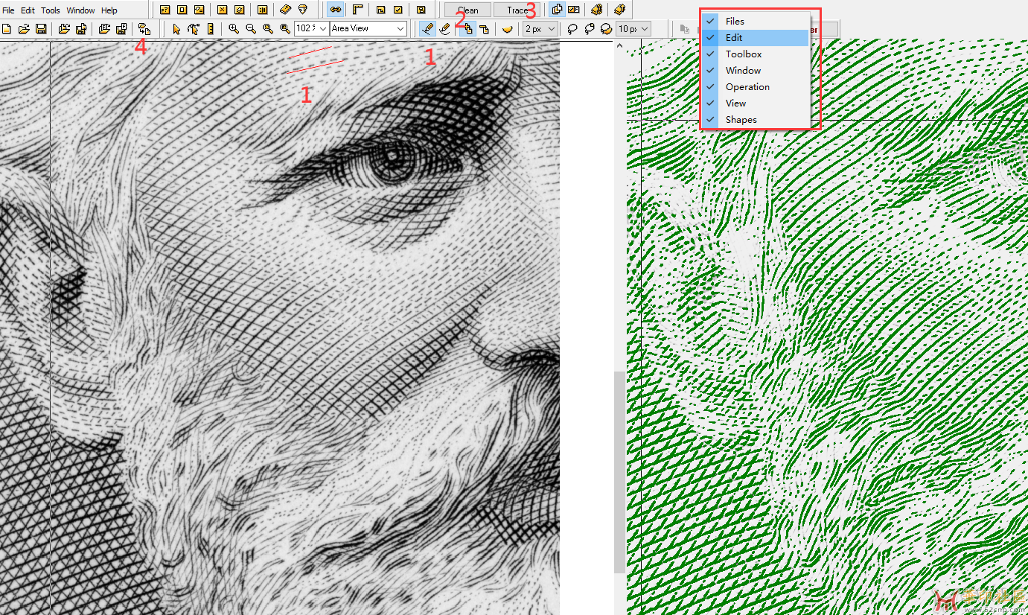Open the File menu
Image resolution: width=1028 pixels, height=615 pixels.
[x=8, y=10]
